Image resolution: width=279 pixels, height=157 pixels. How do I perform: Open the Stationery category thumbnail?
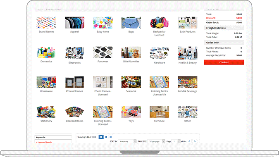[x=46, y=112]
